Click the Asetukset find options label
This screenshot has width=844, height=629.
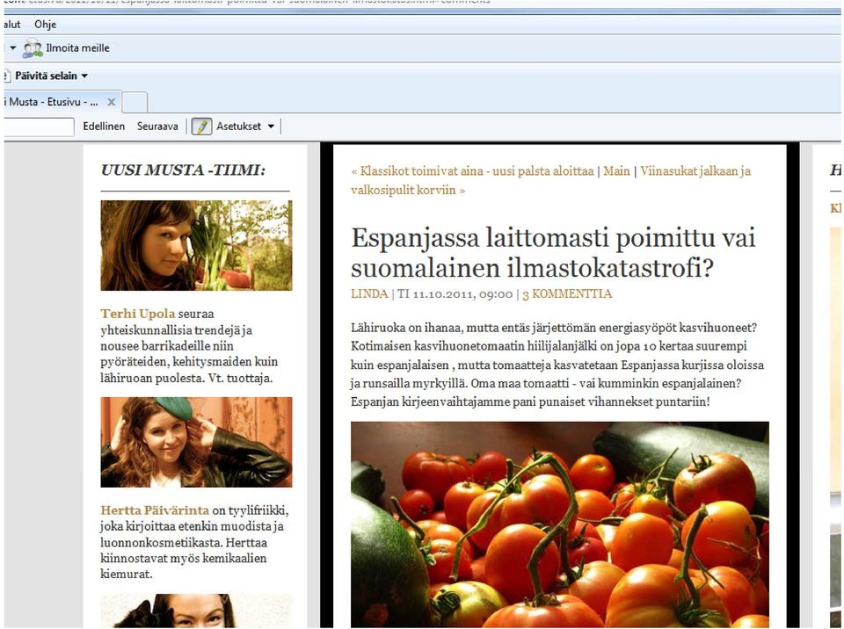(x=238, y=127)
